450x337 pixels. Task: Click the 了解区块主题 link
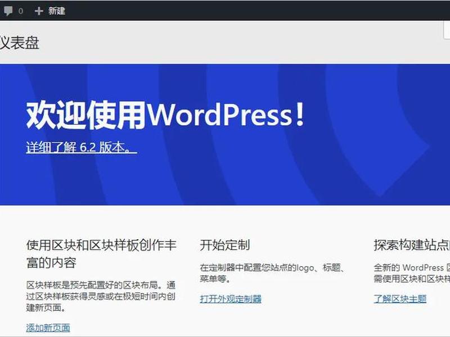point(400,299)
